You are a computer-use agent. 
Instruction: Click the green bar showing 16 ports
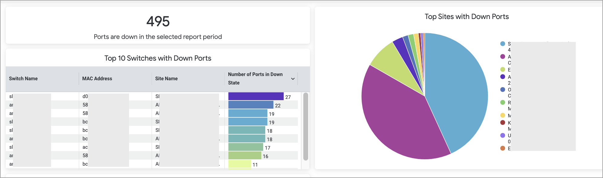[244, 155]
